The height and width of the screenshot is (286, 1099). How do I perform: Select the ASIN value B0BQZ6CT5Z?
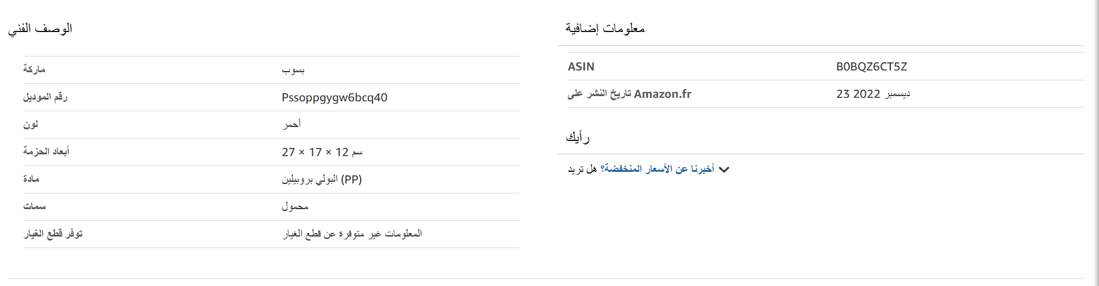(871, 66)
